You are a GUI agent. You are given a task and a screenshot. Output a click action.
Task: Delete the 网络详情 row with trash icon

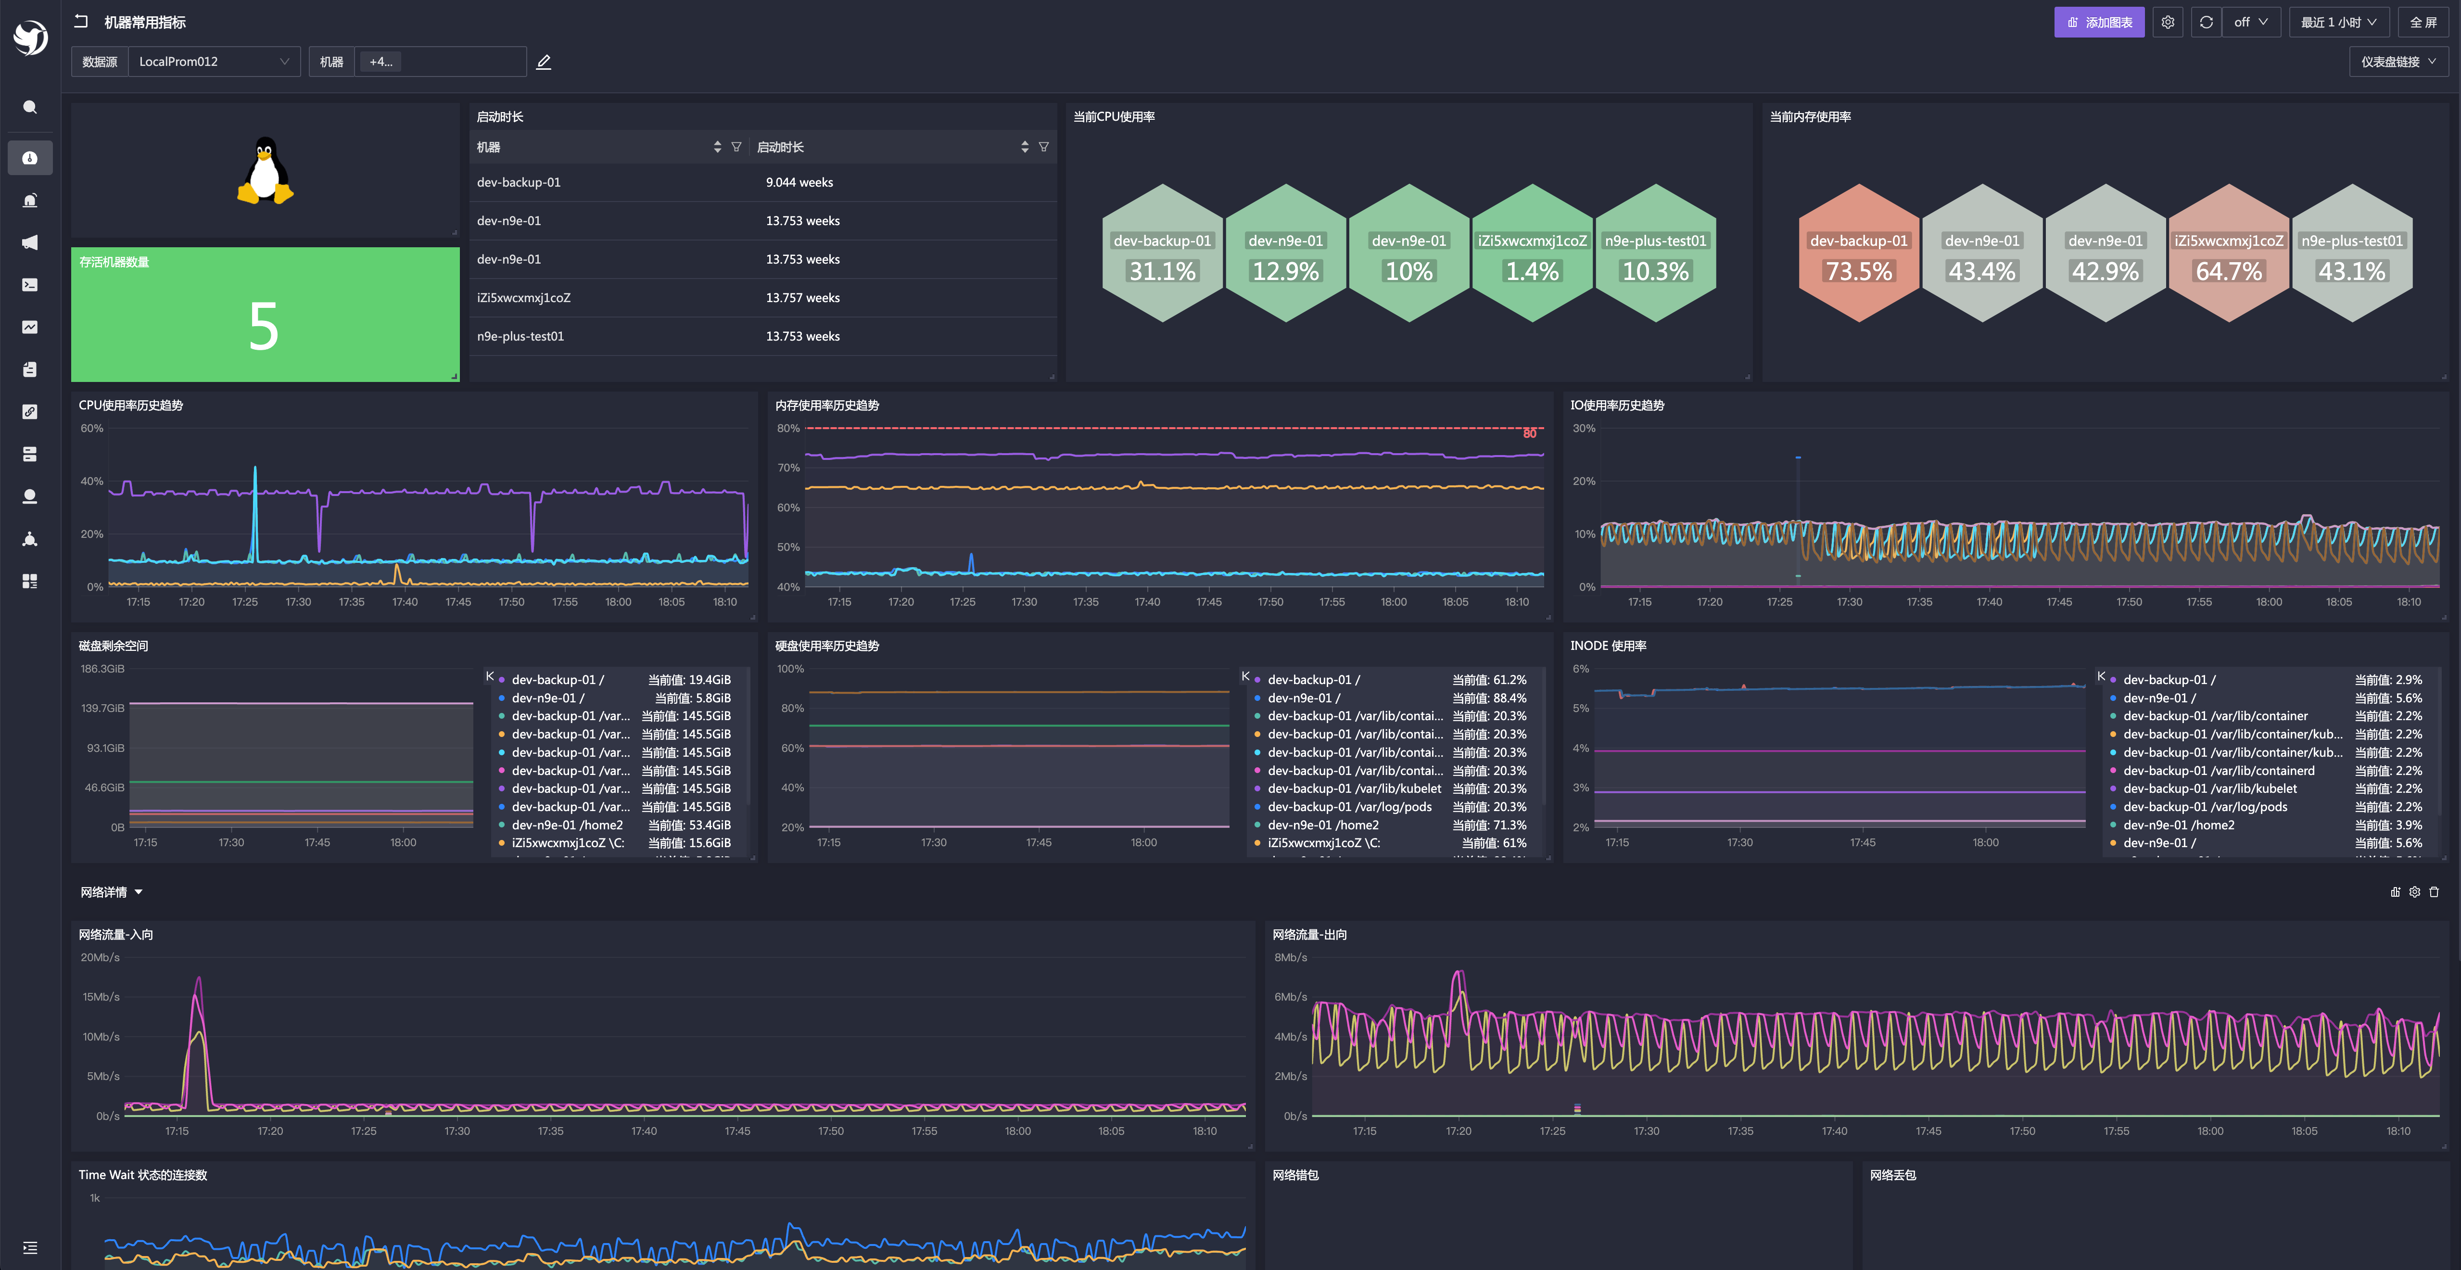[2434, 891]
